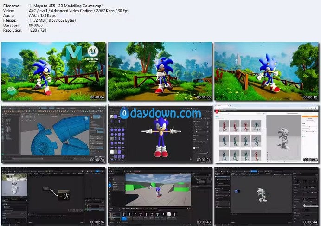Click the white sphere asset in 00:00:40 frame
Screen dimensions: 321x226
[169, 214]
